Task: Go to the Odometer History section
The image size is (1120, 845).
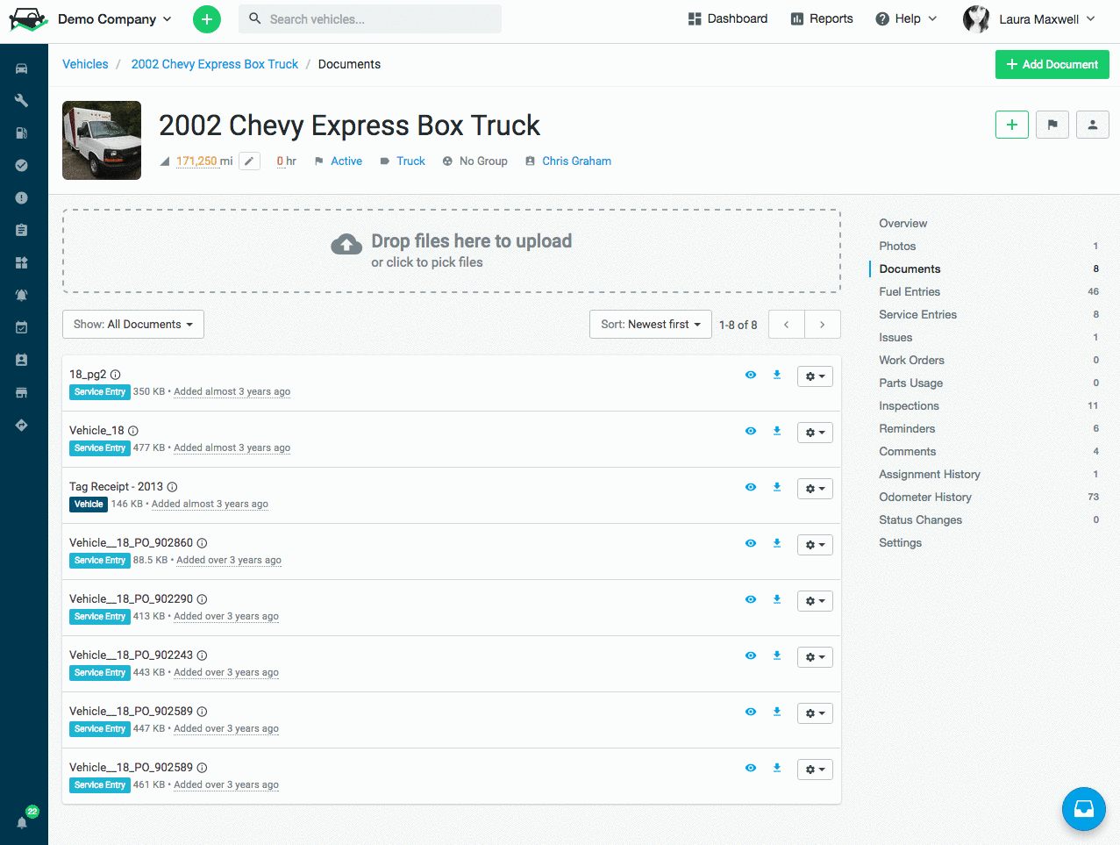Action: point(925,497)
